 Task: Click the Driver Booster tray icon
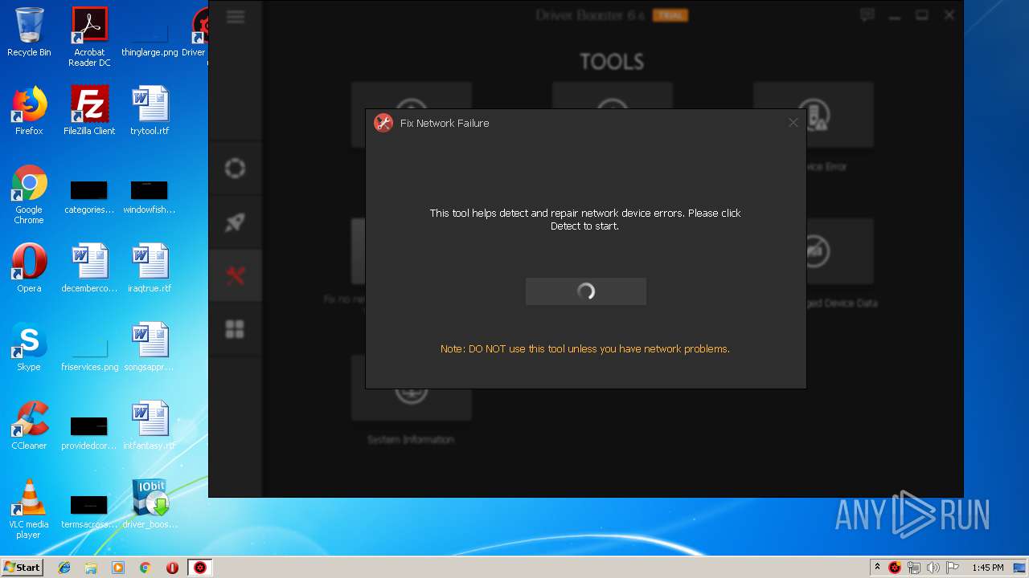pyautogui.click(x=895, y=568)
